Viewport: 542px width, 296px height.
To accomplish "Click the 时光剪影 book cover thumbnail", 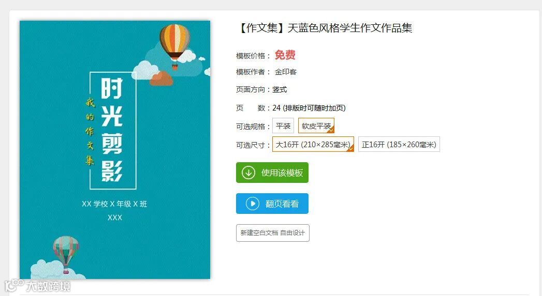I will tap(115, 150).
